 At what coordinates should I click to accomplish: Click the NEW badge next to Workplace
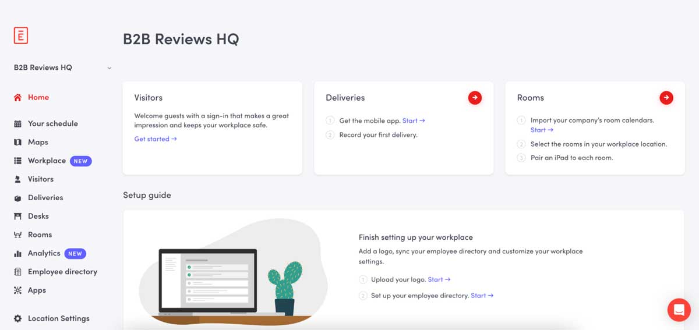click(x=81, y=161)
